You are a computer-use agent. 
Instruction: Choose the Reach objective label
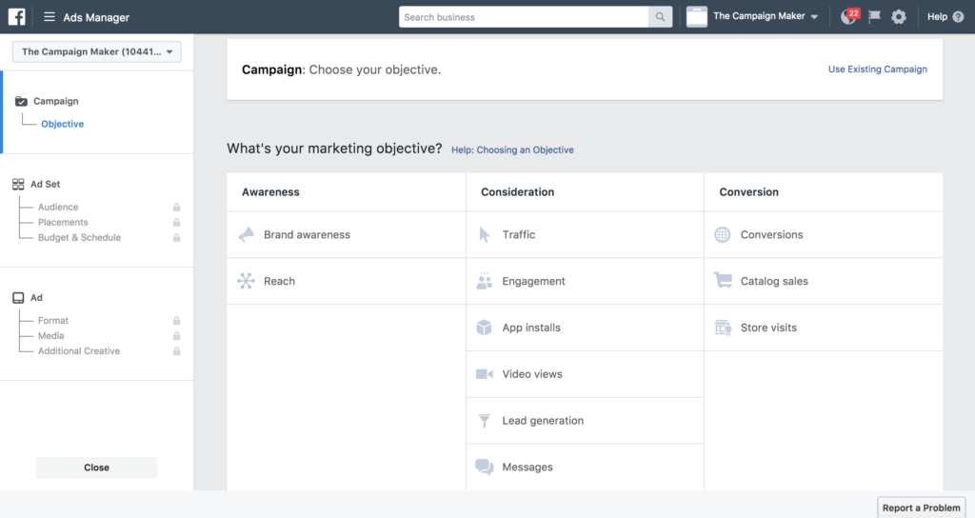click(x=279, y=281)
